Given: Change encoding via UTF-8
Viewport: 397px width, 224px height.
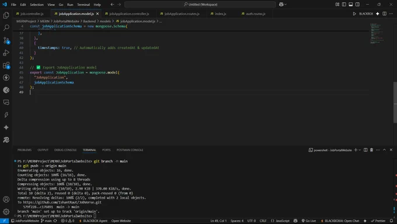Looking at the screenshot, I should 252,220.
